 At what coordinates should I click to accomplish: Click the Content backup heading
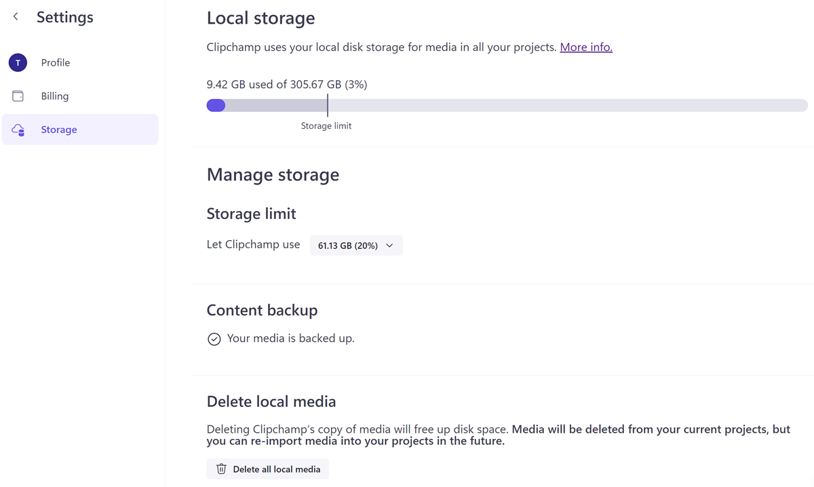click(x=262, y=310)
